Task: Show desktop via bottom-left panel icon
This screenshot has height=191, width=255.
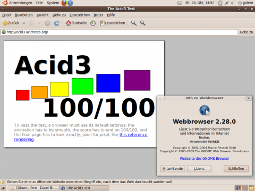Action: [3, 188]
